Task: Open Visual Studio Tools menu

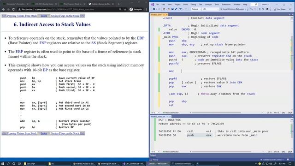Action: pyautogui.click(x=217, y=4)
